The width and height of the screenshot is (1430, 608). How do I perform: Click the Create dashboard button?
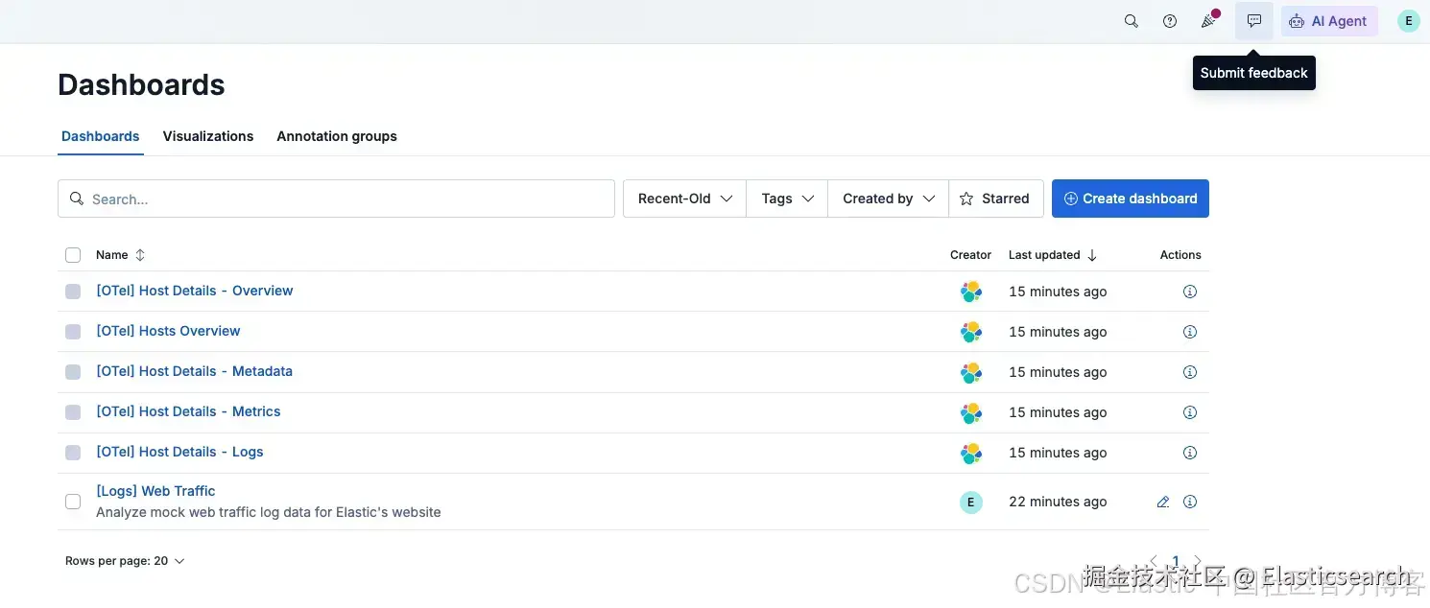[x=1131, y=199]
